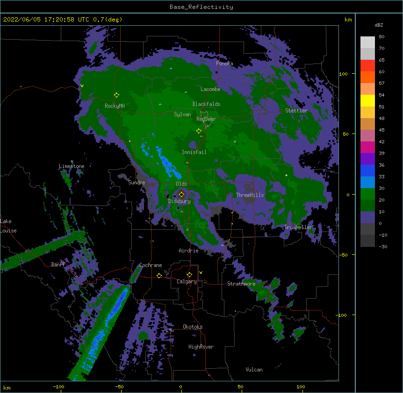Click the Stettler city label
Screen dimensions: 403x393
click(296, 111)
